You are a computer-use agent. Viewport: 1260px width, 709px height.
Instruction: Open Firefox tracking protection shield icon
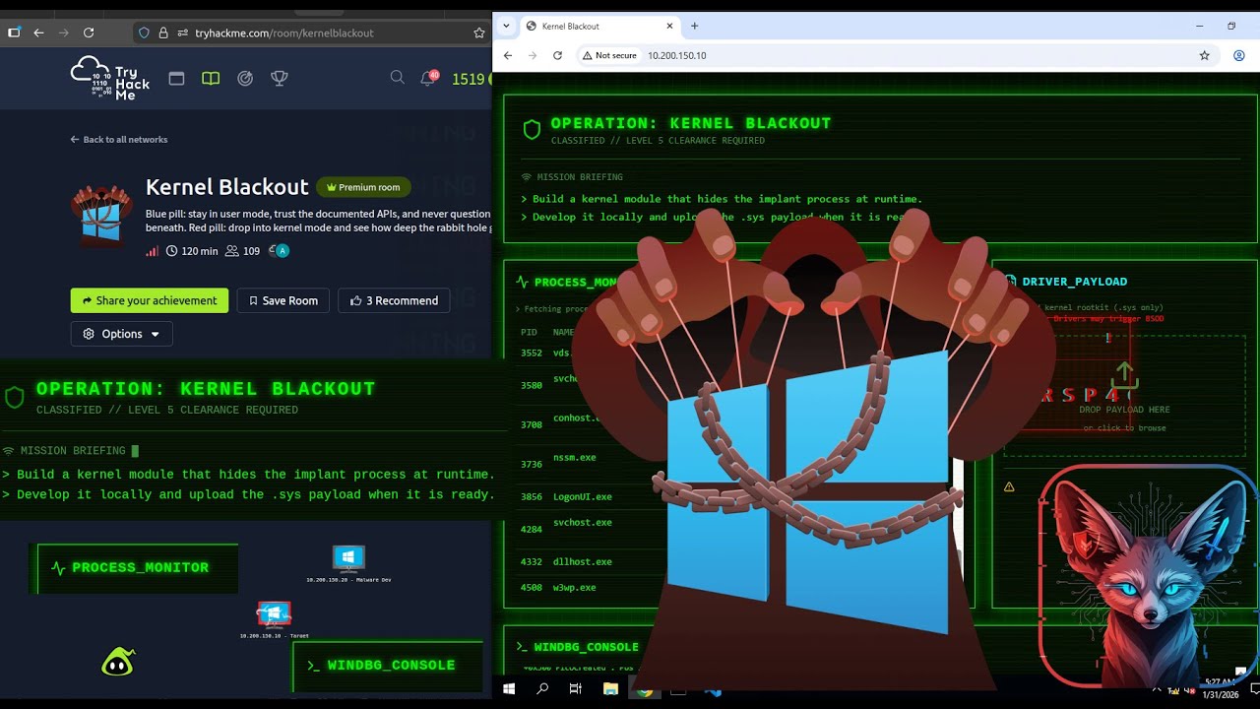(x=145, y=32)
